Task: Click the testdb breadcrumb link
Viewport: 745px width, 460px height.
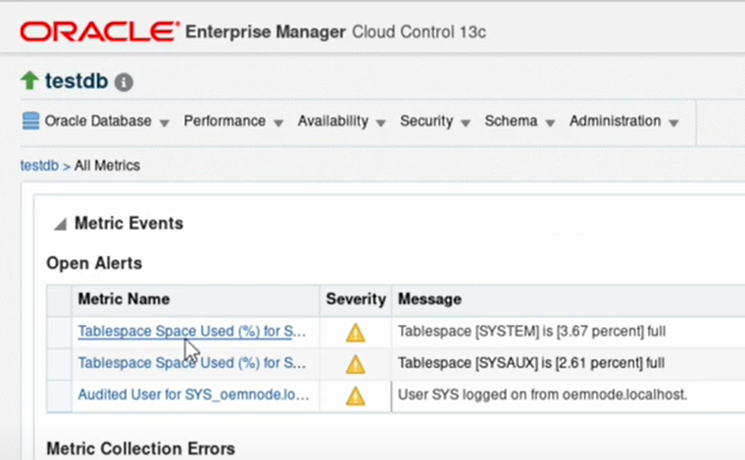Action: pyautogui.click(x=39, y=165)
